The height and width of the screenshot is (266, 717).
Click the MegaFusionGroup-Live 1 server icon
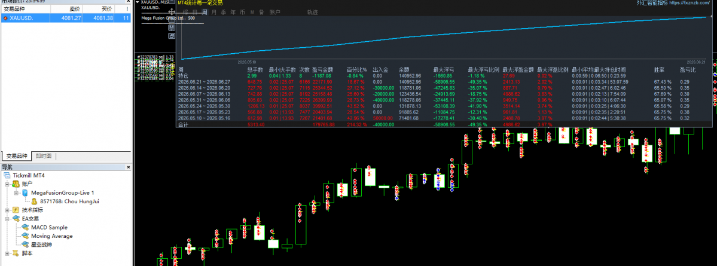[25, 192]
